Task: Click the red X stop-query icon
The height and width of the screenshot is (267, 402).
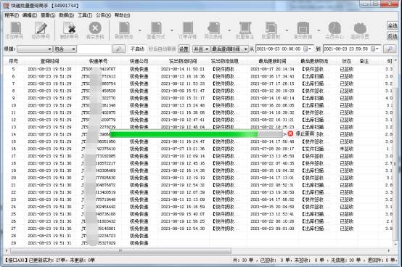Action: (290, 133)
